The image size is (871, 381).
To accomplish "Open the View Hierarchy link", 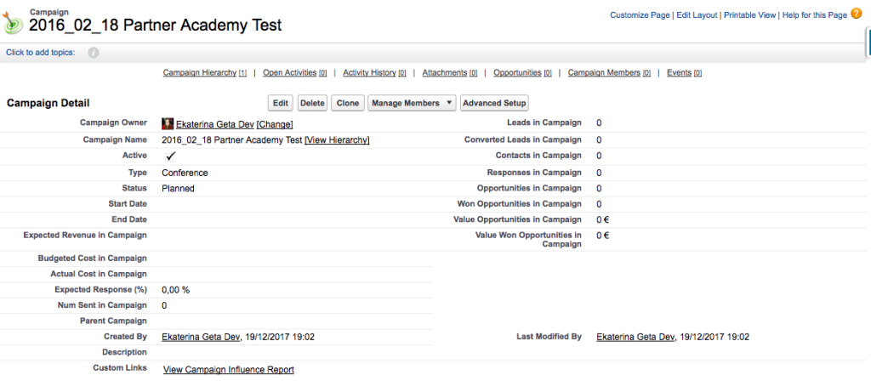I will pos(337,140).
